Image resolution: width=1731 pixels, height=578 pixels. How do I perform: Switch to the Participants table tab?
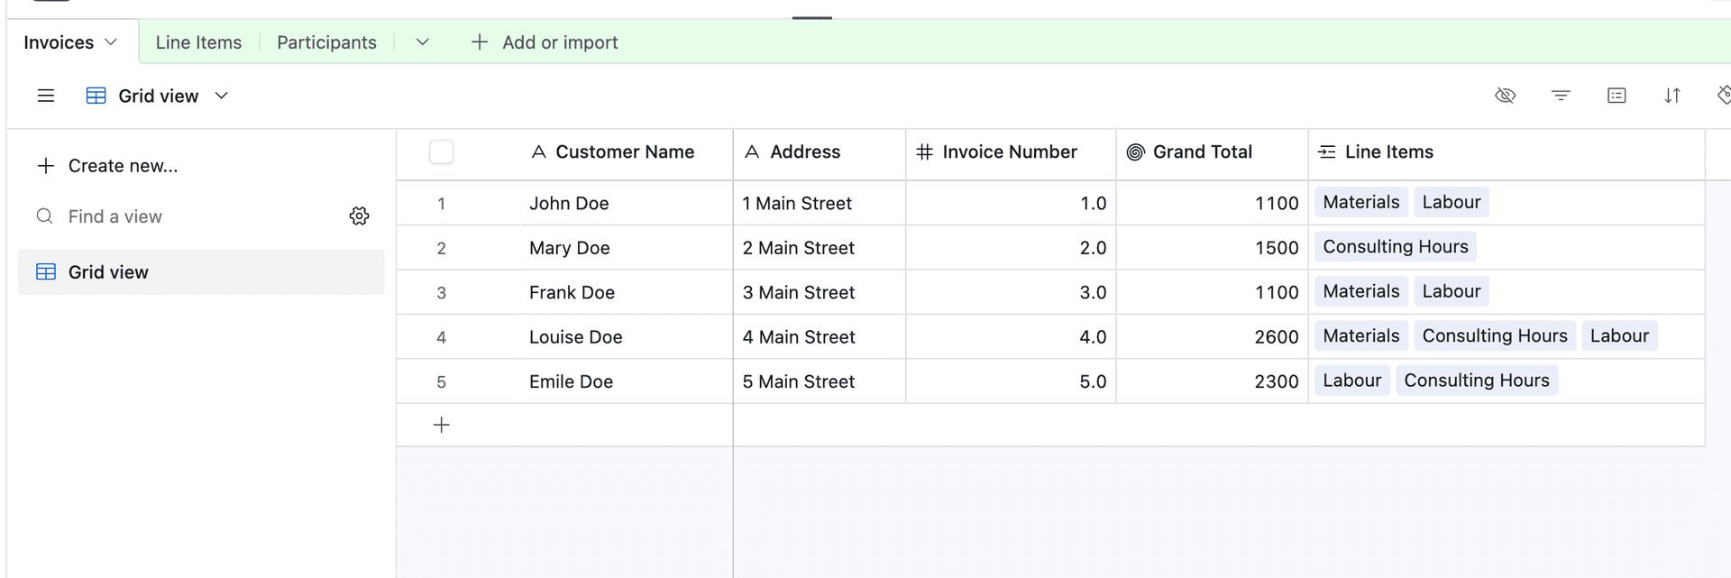(x=326, y=42)
